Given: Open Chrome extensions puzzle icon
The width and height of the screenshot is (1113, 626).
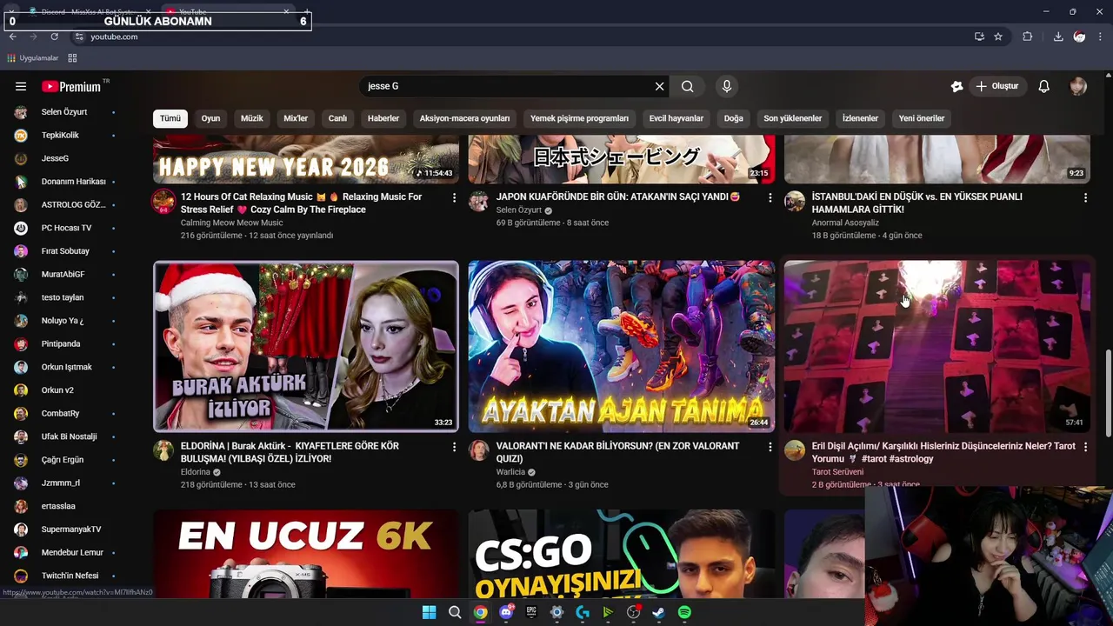Looking at the screenshot, I should click(x=1027, y=37).
